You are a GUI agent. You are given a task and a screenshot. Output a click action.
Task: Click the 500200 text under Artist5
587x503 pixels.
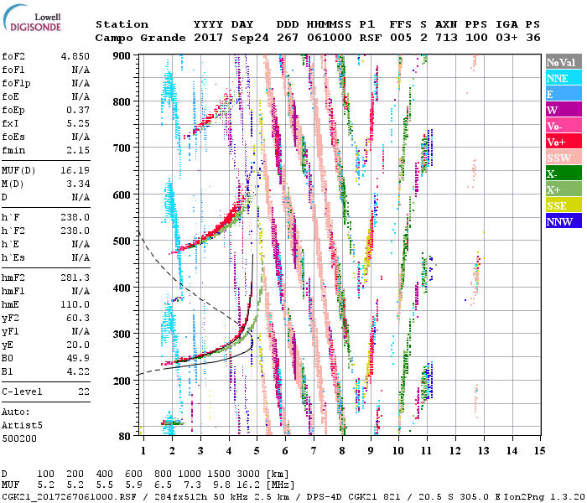pyautogui.click(x=19, y=438)
